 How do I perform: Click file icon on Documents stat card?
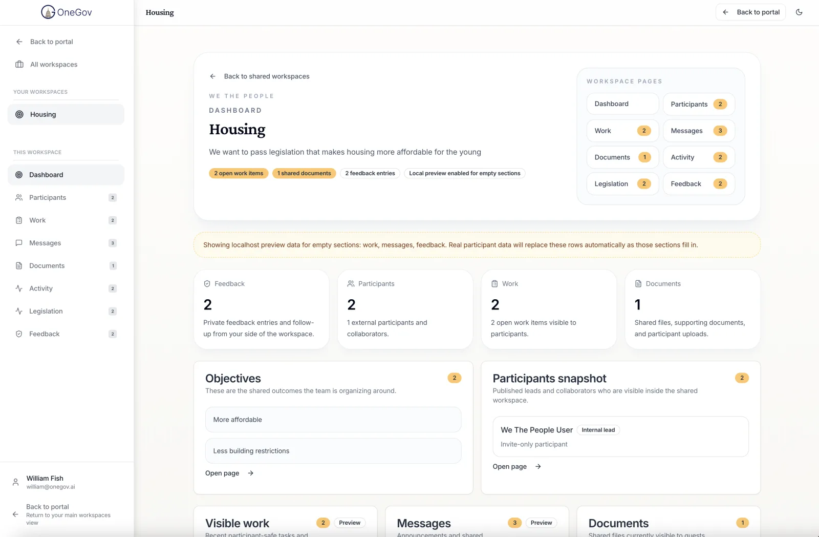[638, 283]
